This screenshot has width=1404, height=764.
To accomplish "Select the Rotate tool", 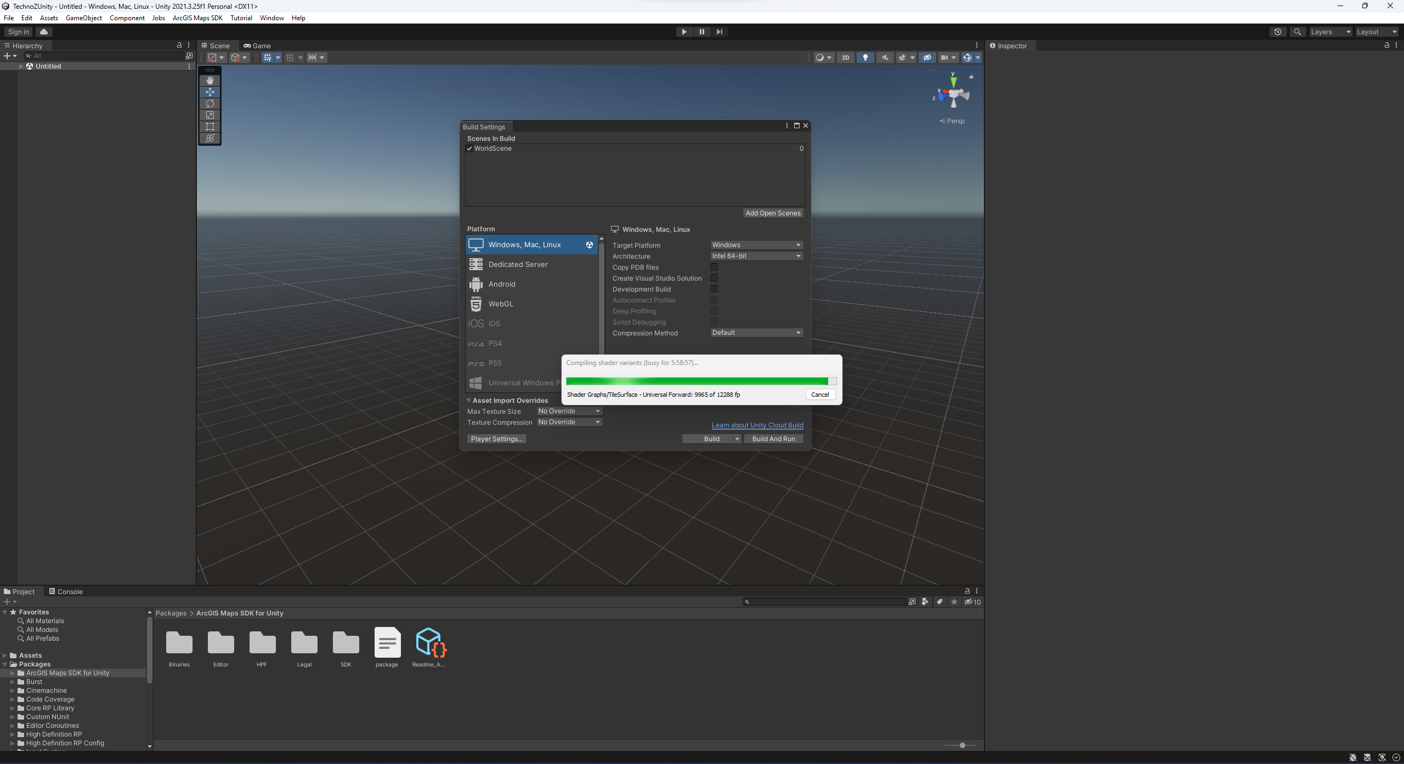I will [210, 104].
